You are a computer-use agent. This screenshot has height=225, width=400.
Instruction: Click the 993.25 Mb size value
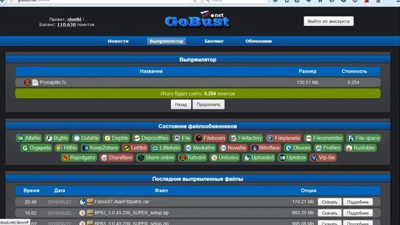pyautogui.click(x=302, y=212)
